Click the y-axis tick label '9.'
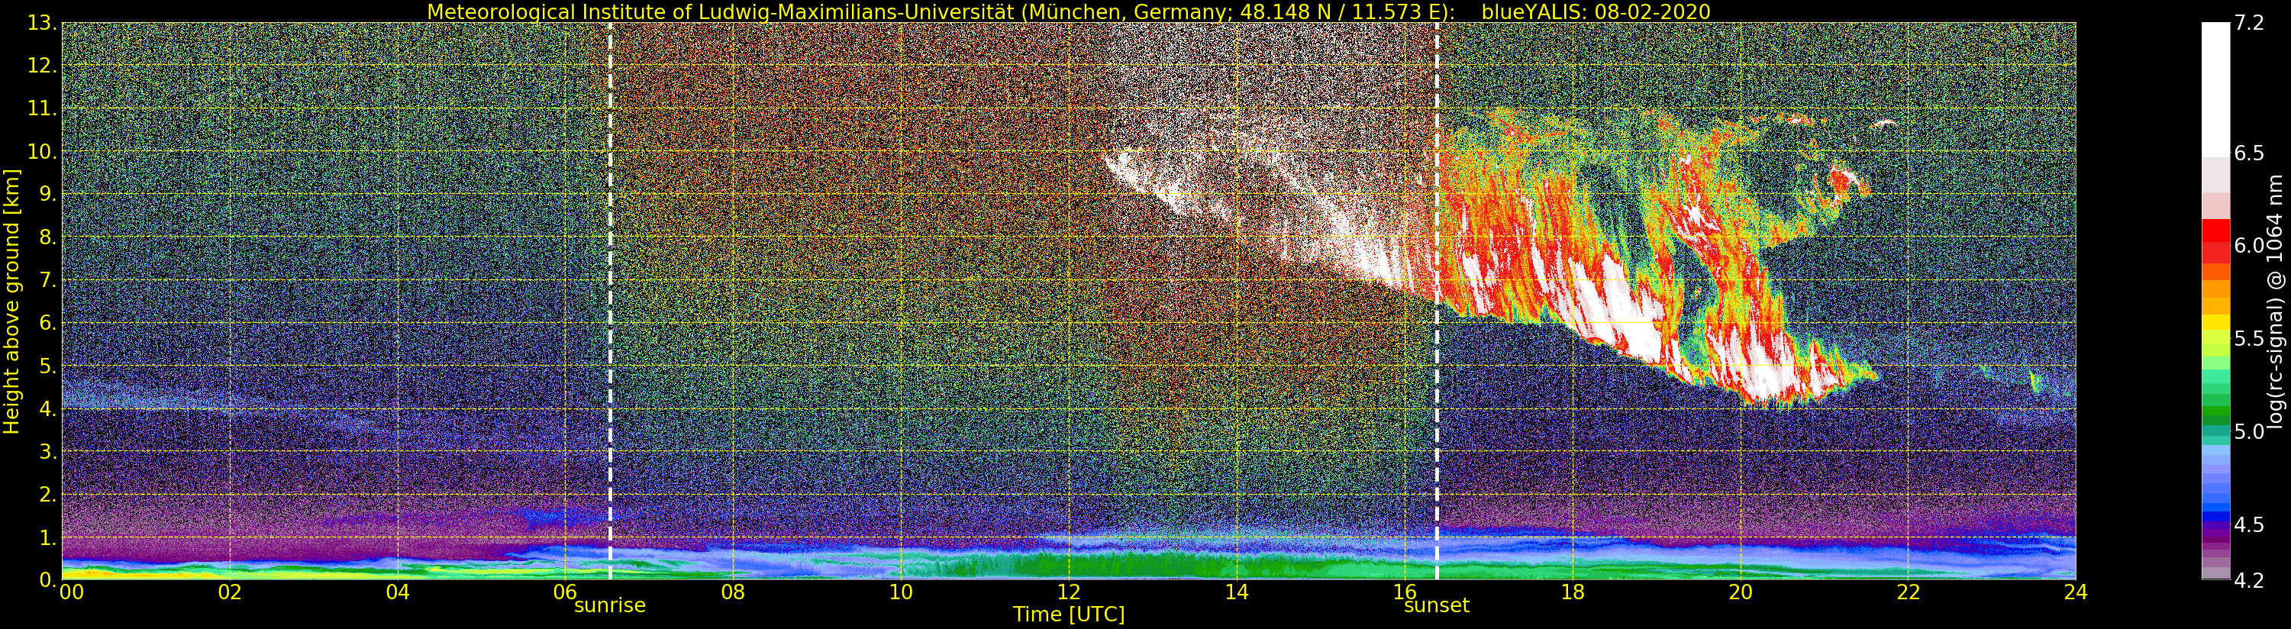 tap(48, 195)
